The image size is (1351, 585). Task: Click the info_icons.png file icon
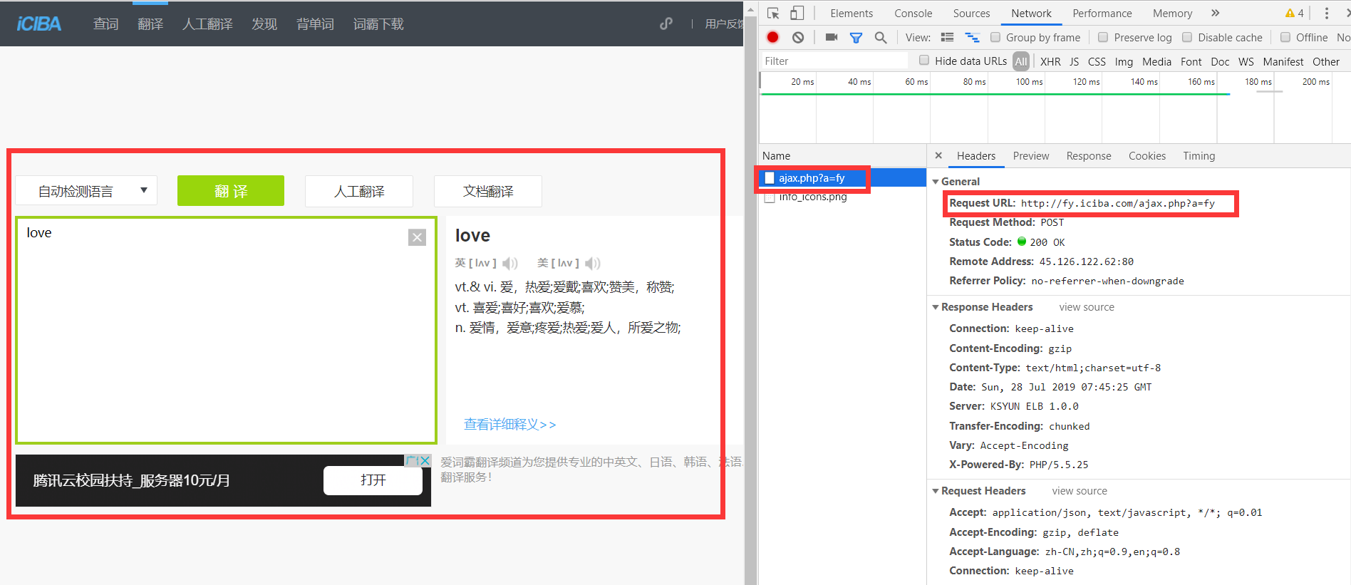tap(770, 197)
